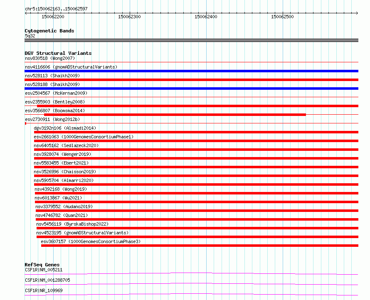Open variant nsv4116606 (gnomADStructuralVariants)
Viewport: 370px width, 300px height.
[71, 67]
